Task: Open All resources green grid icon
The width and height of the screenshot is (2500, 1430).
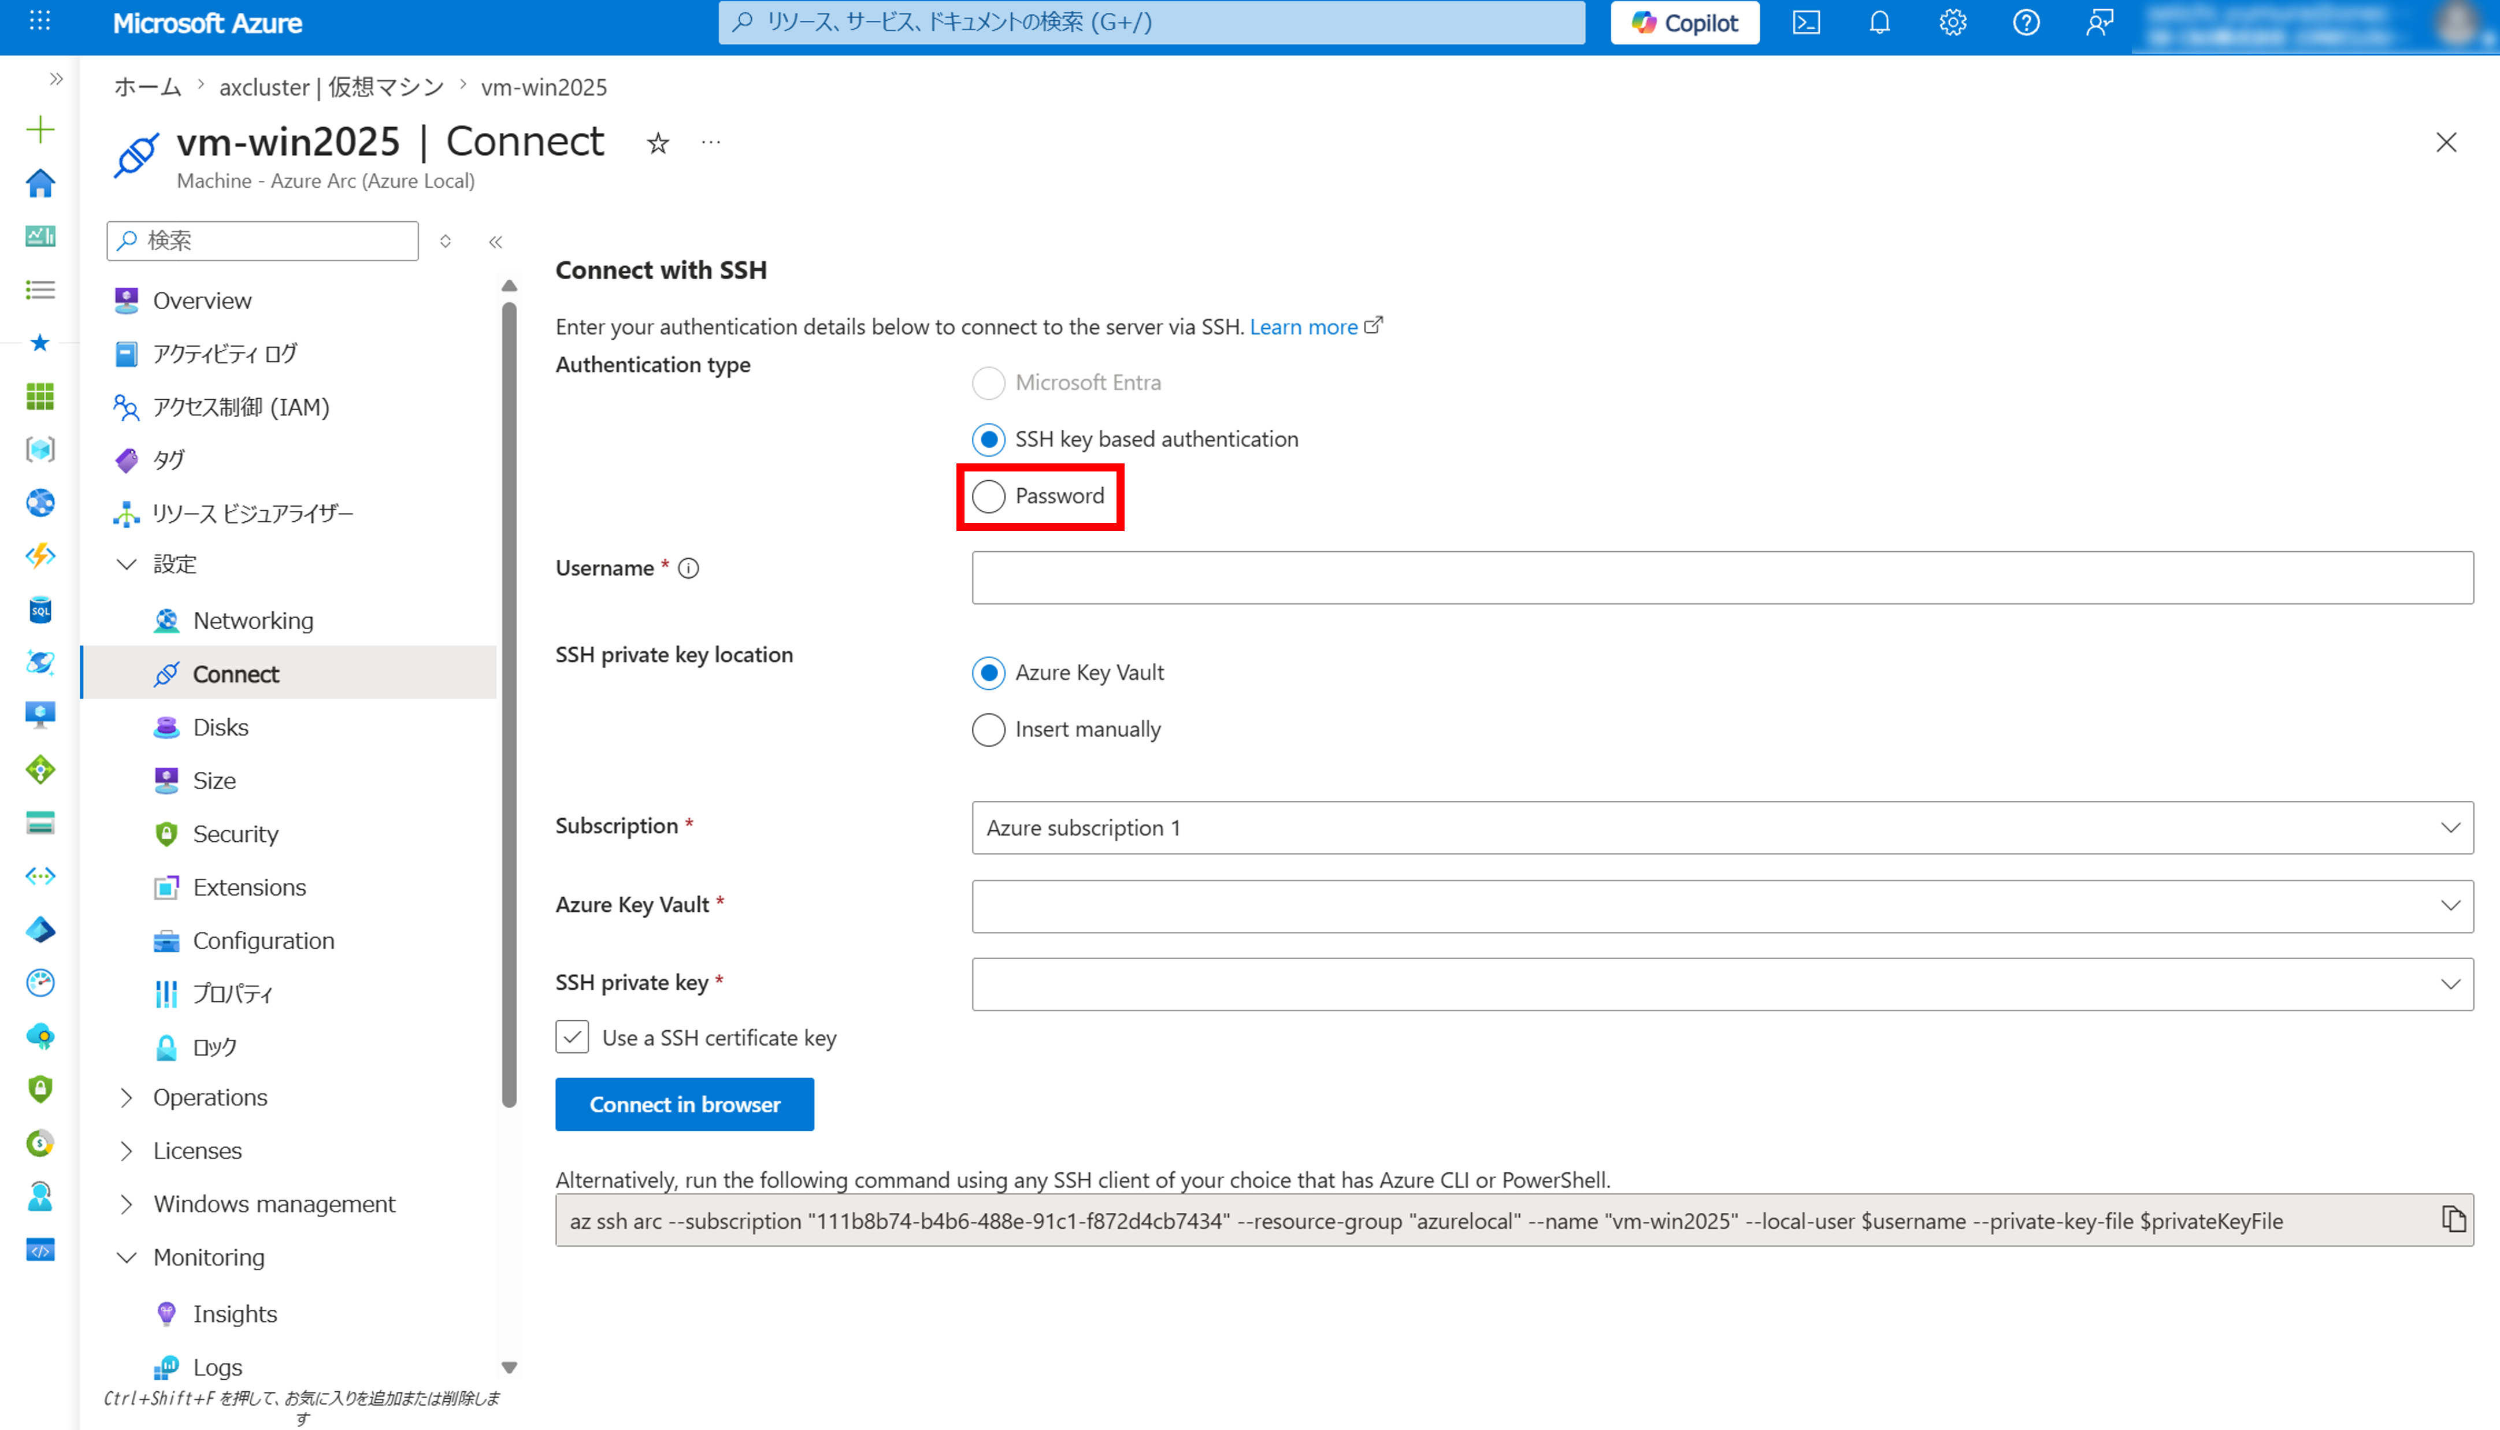Action: tap(40, 396)
